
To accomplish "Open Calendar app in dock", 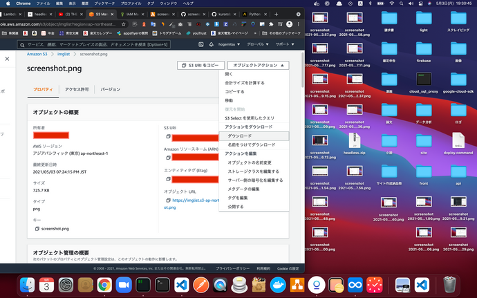I will (x=46, y=286).
